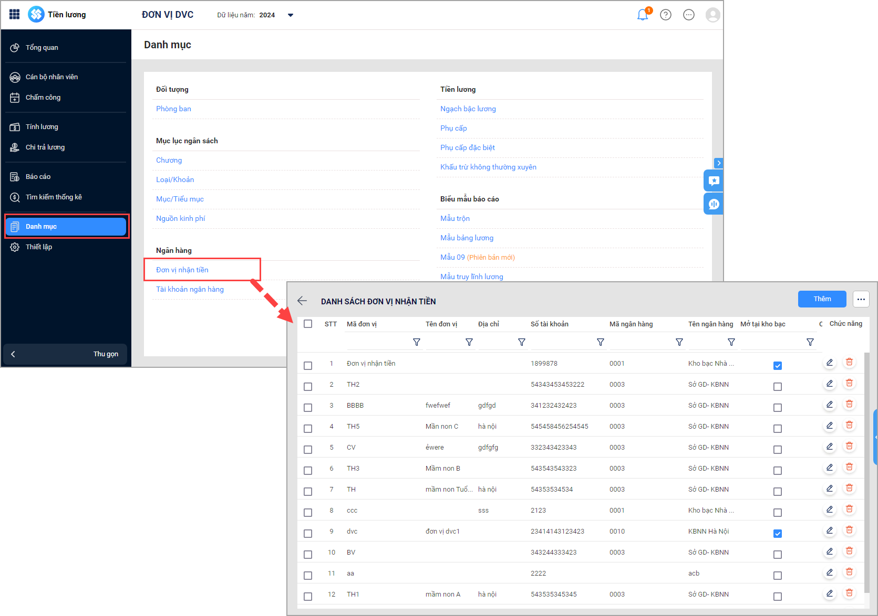Viewport: 878px width, 616px height.
Task: Open the more options circle icon in header
Action: (x=689, y=15)
